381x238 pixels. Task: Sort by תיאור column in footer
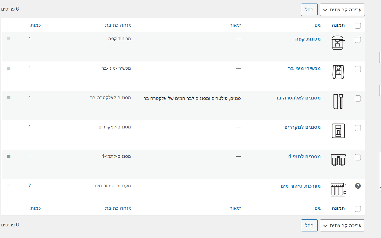[235, 208]
